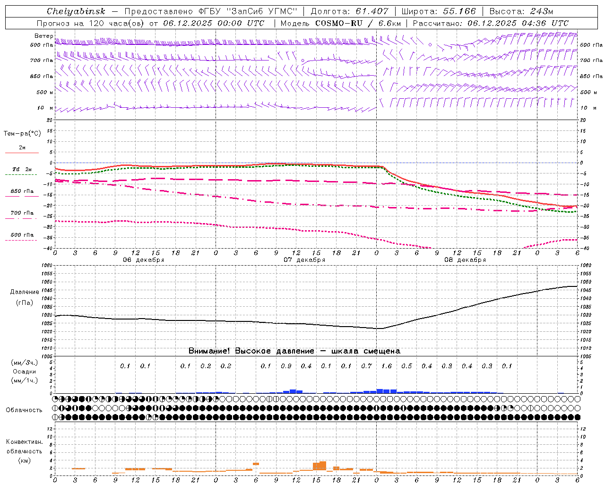This screenshot has height=484, width=605.
Task: Click the "Td 2м" dew point legend entry
Action: pos(22,169)
